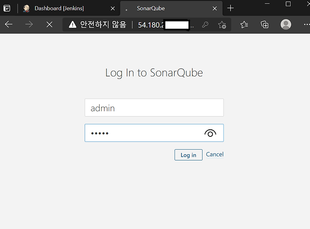This screenshot has width=310, height=229.
Task: Go back to previous page
Action: 9,24
